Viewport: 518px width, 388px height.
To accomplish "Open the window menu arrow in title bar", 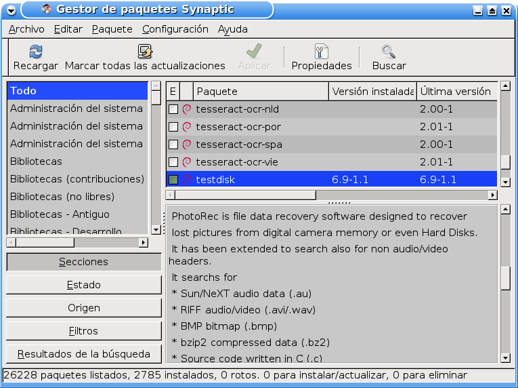I will (x=11, y=11).
